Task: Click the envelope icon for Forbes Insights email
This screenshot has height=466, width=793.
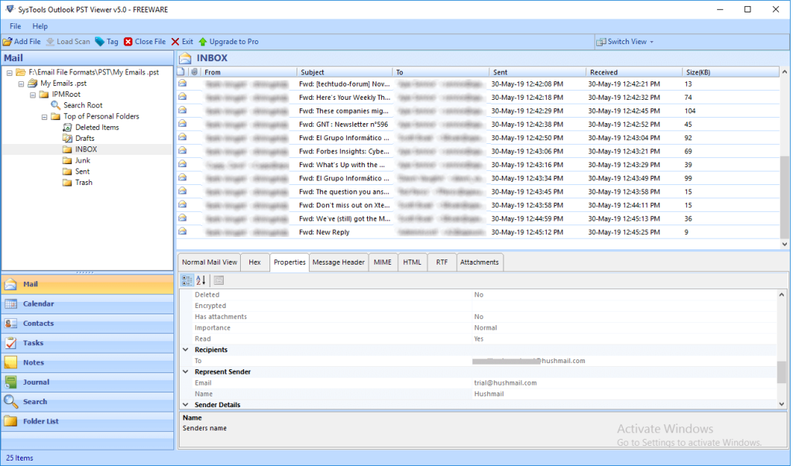Action: [x=183, y=151]
